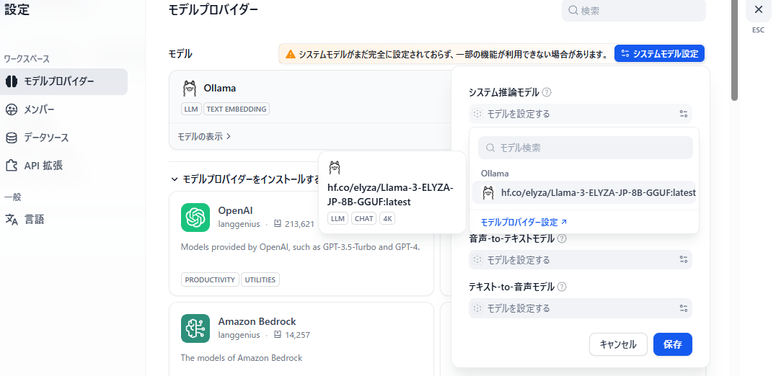Image resolution: width=776 pixels, height=376 pixels.
Task: Click the magnifier icon in 検索 box
Action: click(573, 10)
